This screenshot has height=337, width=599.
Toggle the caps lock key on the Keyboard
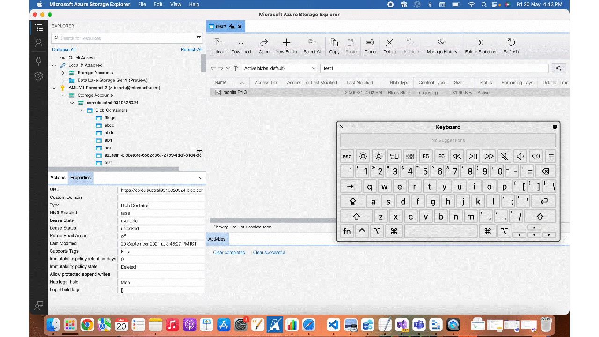tap(353, 202)
